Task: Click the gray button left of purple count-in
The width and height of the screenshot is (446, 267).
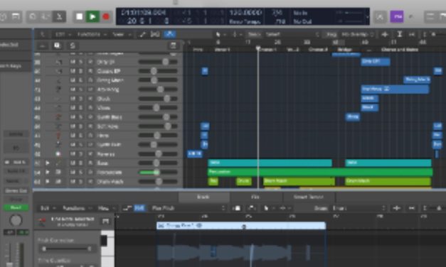Action: (381, 17)
